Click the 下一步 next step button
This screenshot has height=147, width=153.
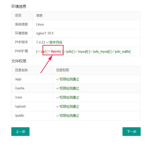[x=131, y=132]
